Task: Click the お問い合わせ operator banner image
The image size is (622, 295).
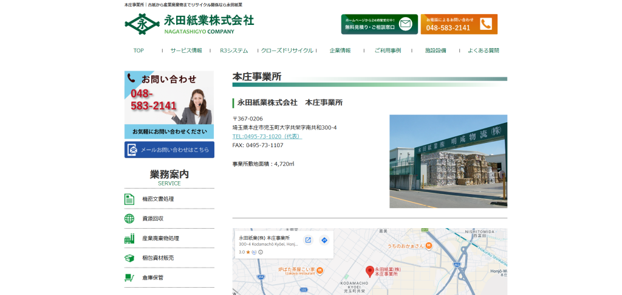Action: point(169,105)
